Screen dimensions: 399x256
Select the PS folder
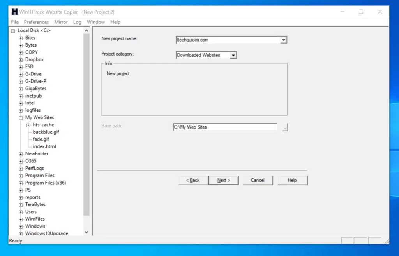coord(28,190)
